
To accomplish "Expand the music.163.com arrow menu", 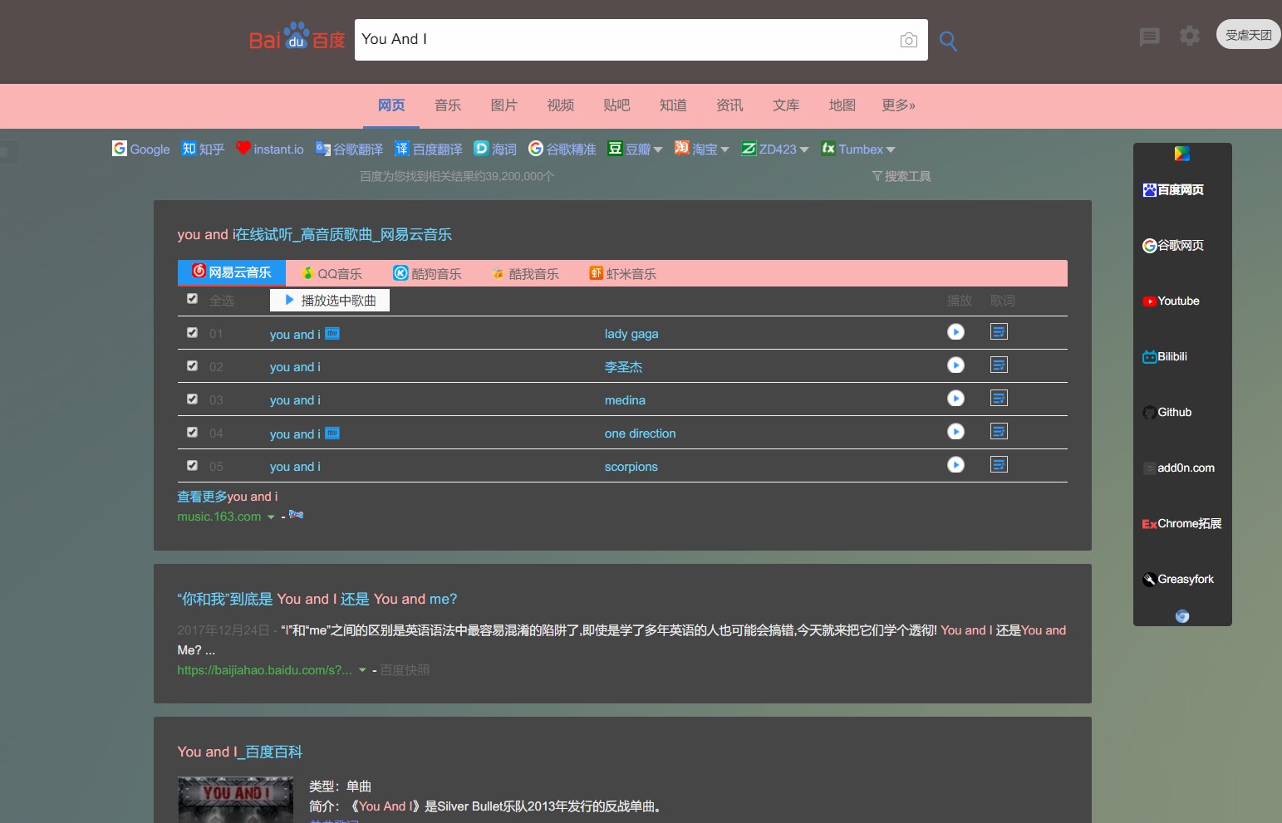I will [271, 517].
